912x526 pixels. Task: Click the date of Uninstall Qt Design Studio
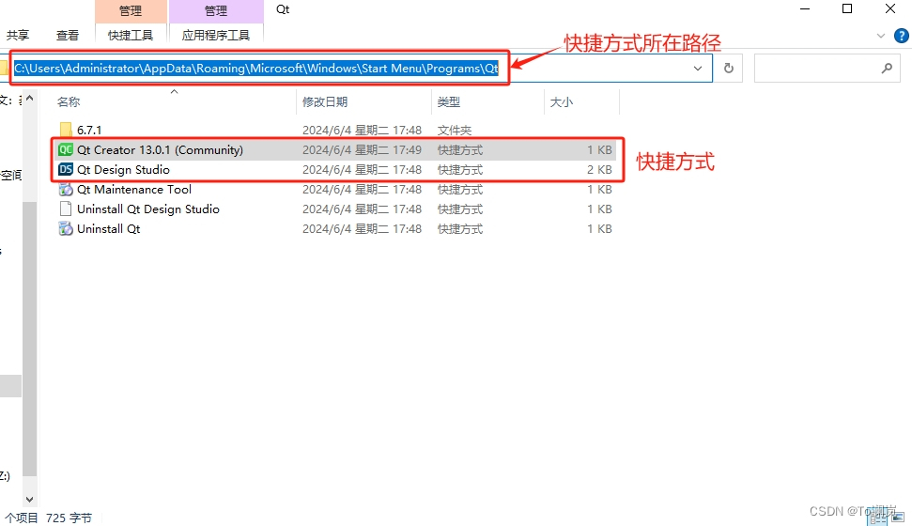[362, 209]
